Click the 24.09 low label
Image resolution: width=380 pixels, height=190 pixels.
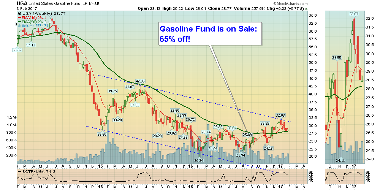click(x=212, y=149)
